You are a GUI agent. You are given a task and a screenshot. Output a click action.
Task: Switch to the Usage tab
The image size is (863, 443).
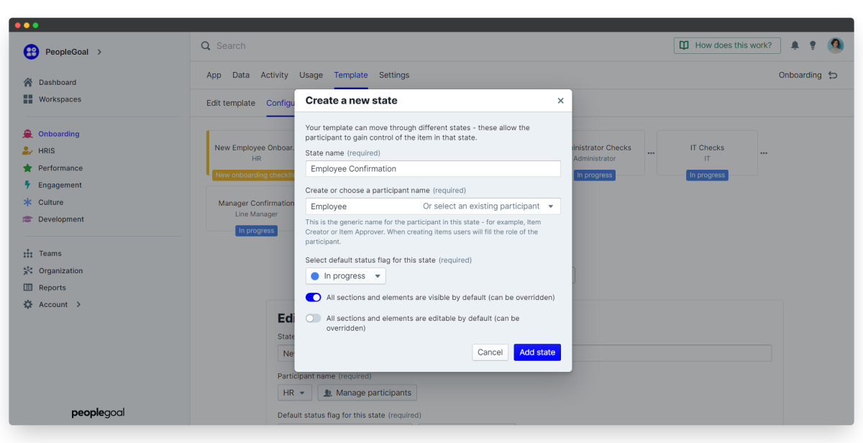[x=311, y=75]
